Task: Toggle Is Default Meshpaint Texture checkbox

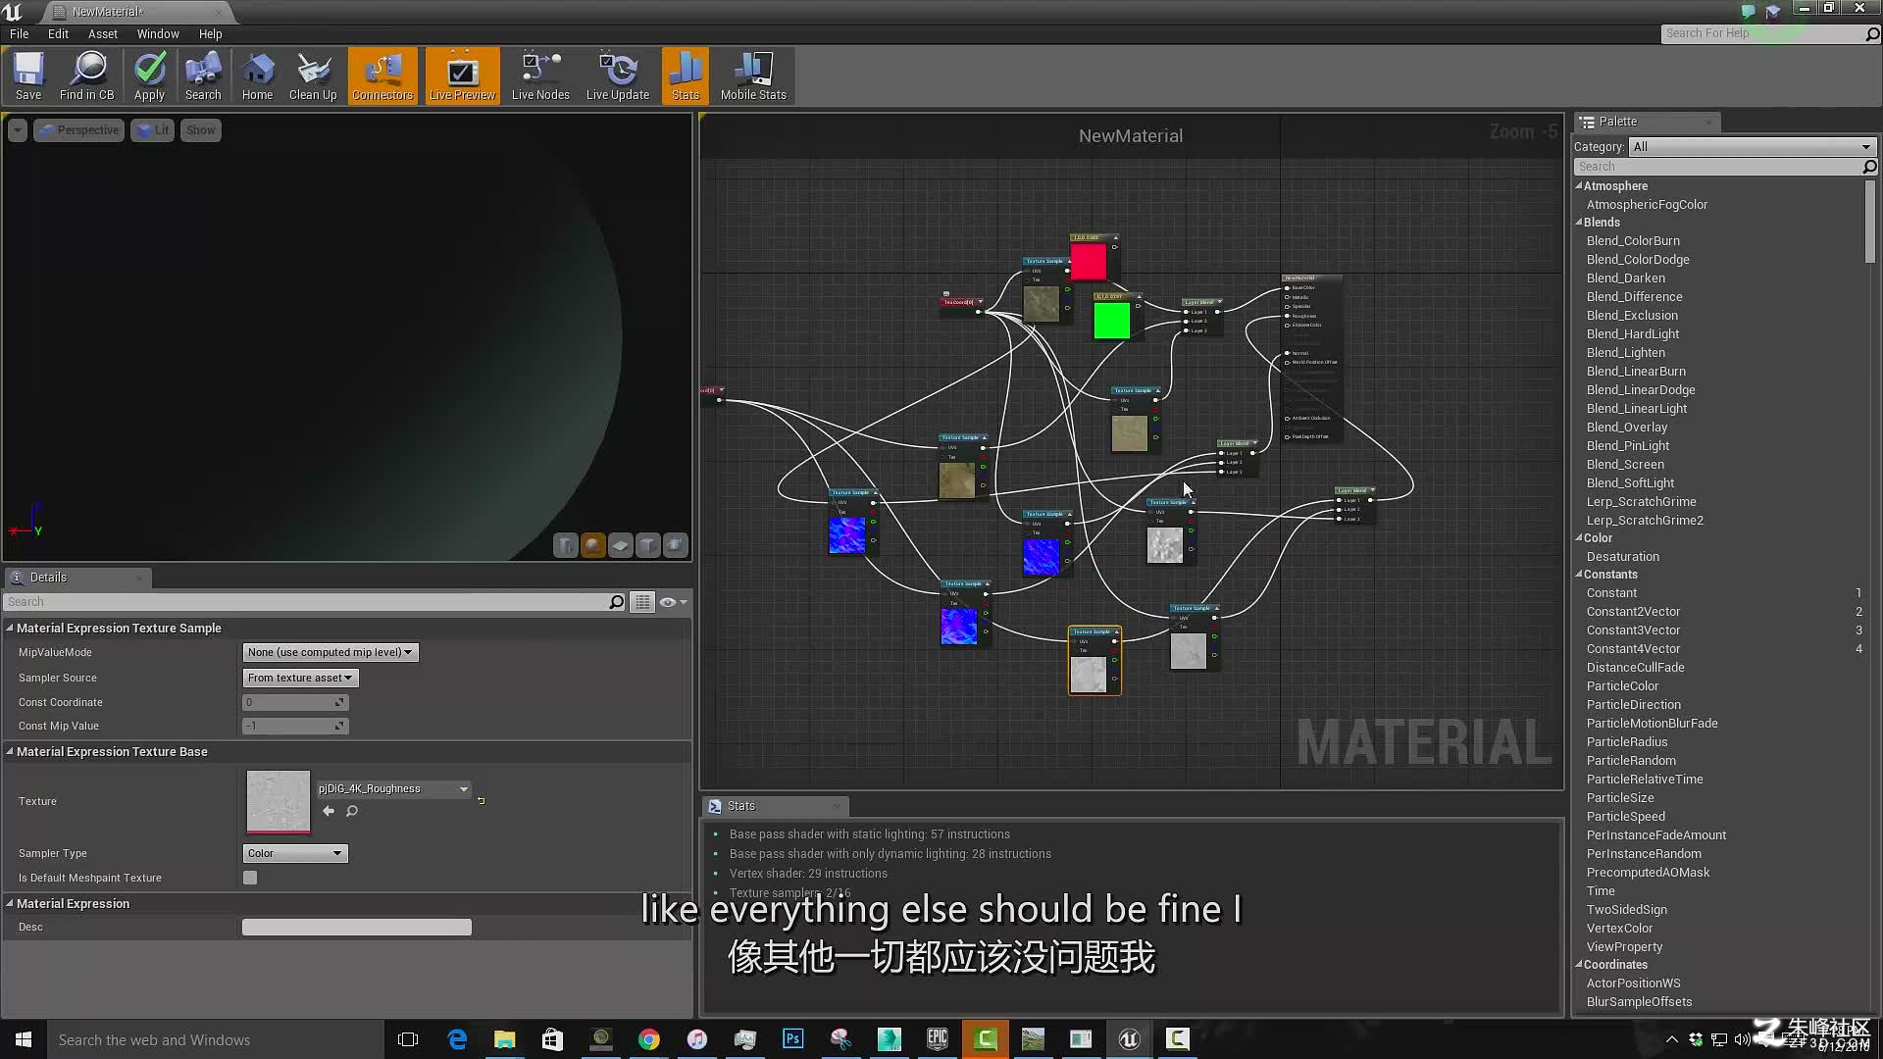Action: pyautogui.click(x=250, y=878)
